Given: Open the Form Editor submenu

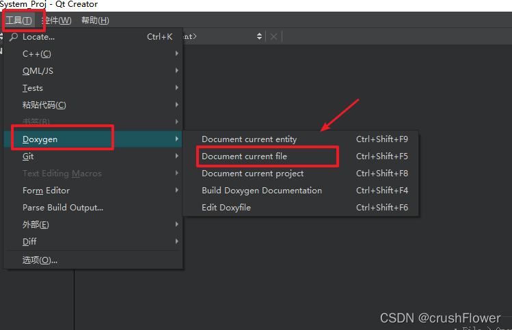Looking at the screenshot, I should coord(93,191).
